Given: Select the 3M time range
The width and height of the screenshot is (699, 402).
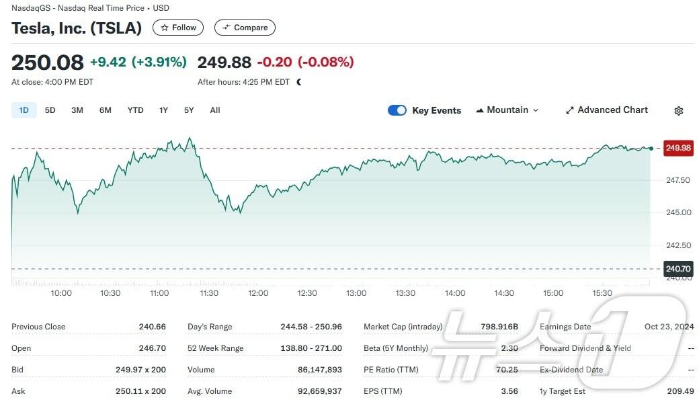Looking at the screenshot, I should [x=77, y=110].
